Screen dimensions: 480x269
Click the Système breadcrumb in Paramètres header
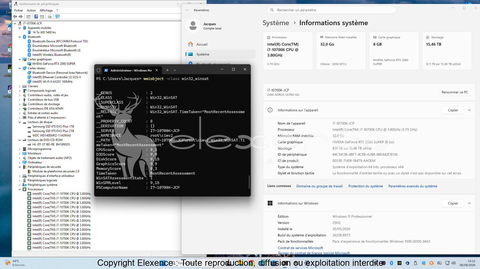click(x=276, y=23)
